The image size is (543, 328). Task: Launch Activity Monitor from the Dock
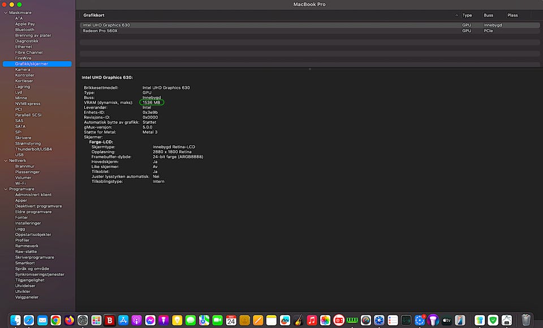click(406, 321)
